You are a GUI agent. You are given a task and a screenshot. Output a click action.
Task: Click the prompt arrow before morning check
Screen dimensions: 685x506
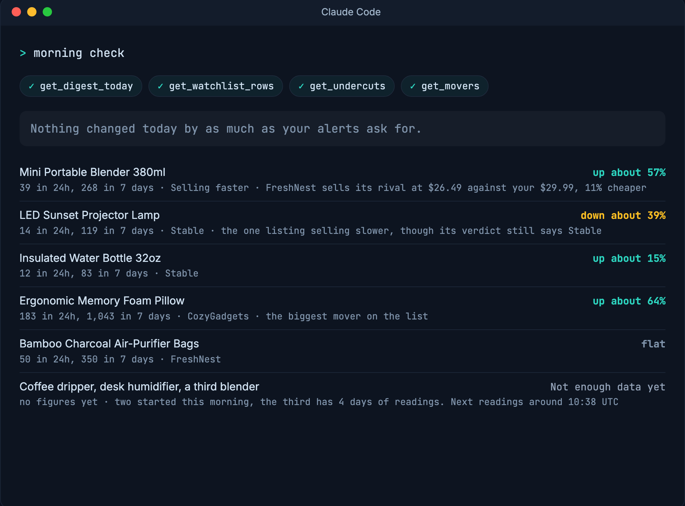click(23, 53)
